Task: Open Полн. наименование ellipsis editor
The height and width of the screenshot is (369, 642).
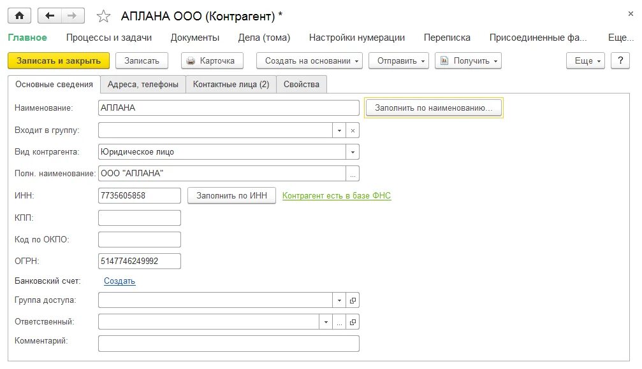Action: 353,173
